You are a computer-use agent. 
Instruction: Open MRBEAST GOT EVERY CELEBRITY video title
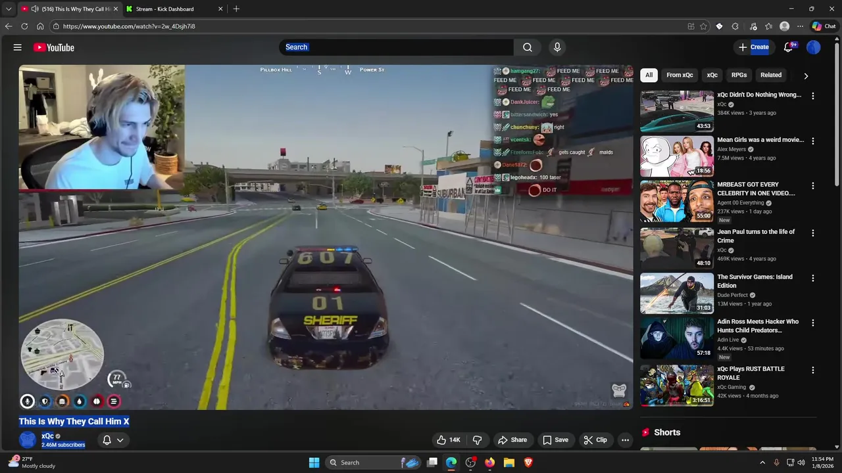click(x=756, y=189)
